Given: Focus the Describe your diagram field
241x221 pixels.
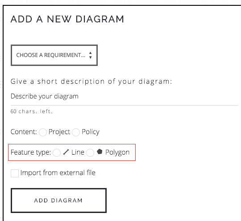Looking at the screenshot, I should click(125, 96).
